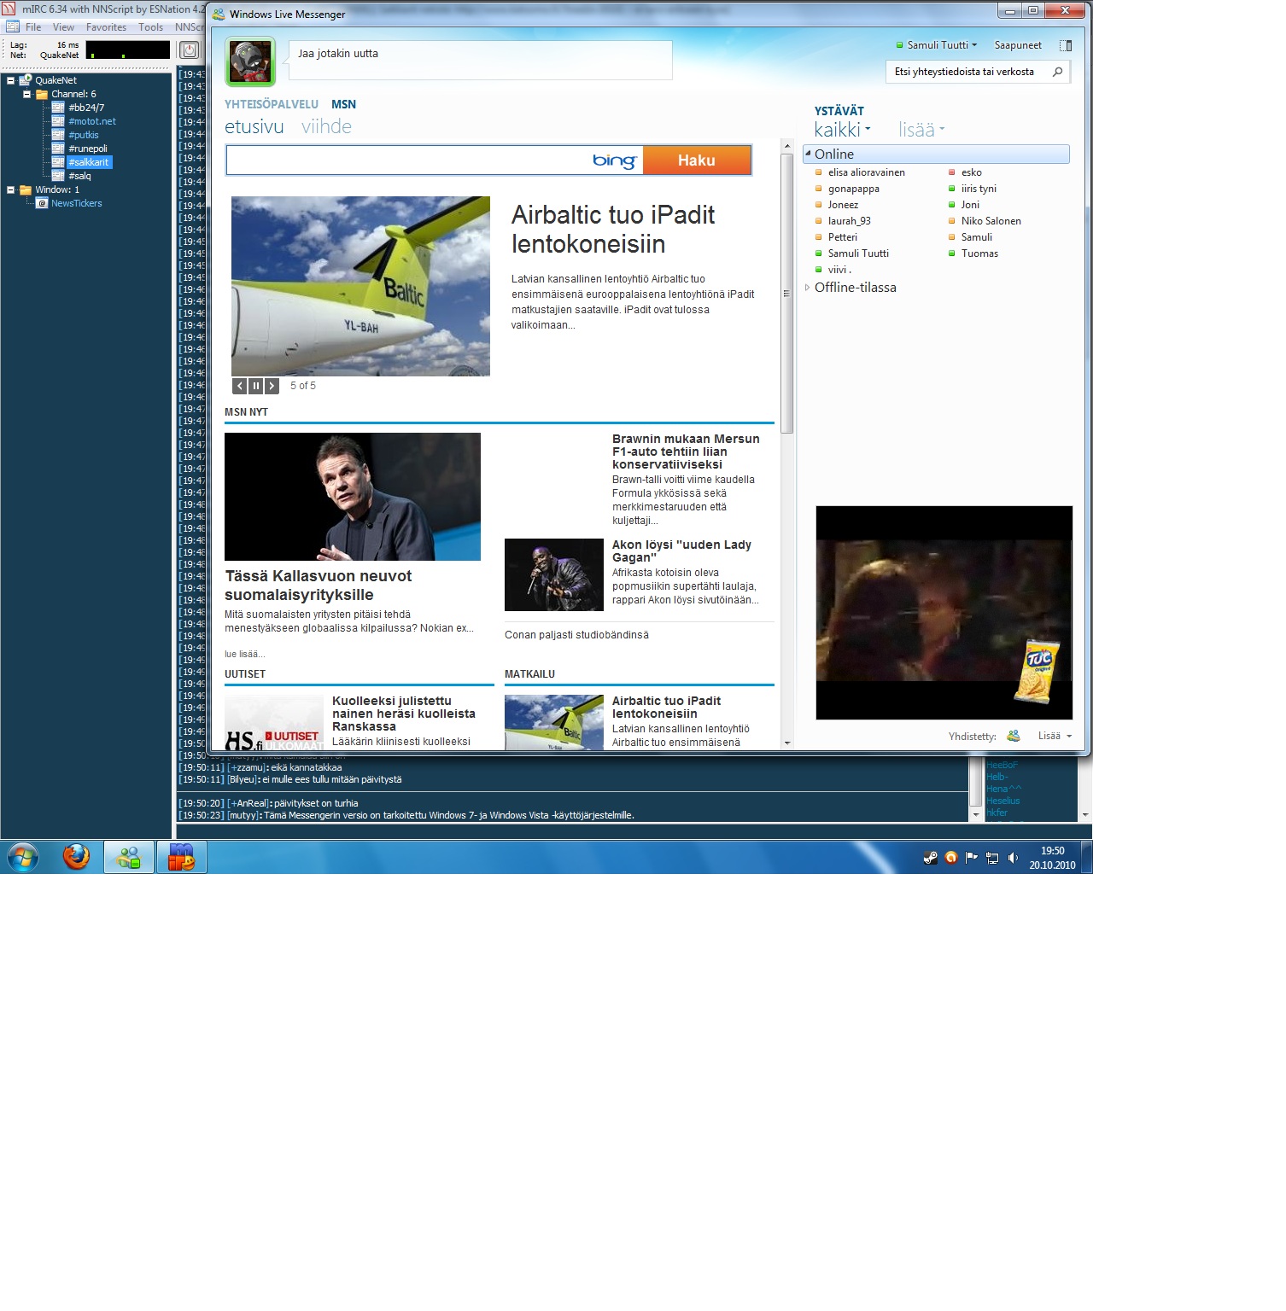Expand the Offline-tilassa group
Screen dimensions: 1286x1311
(x=808, y=288)
